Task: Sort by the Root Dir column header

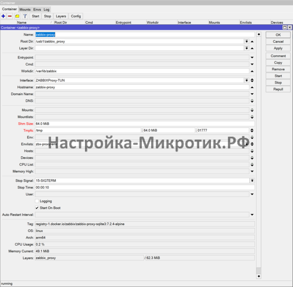Action: pyautogui.click(x=69, y=23)
